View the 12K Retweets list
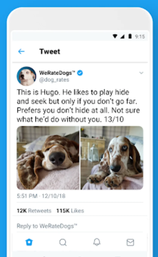 click(x=34, y=211)
